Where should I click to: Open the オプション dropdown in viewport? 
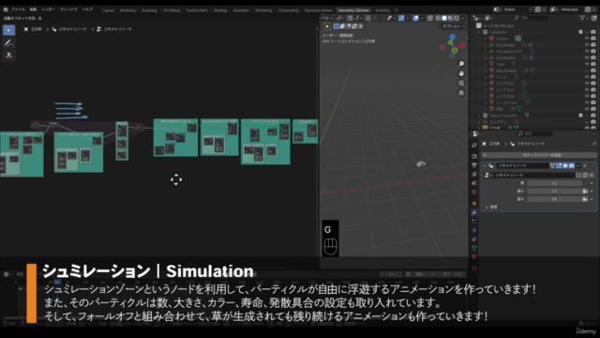pyautogui.click(x=454, y=26)
